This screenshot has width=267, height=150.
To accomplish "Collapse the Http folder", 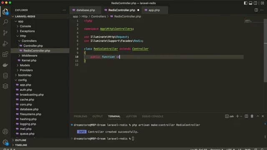I will [x=40, y=36].
